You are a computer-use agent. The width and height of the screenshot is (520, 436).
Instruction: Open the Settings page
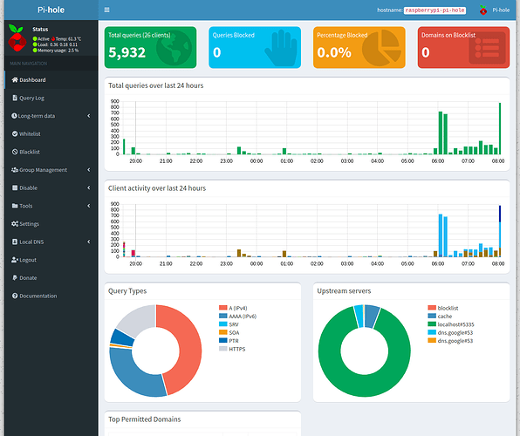[x=51, y=224]
